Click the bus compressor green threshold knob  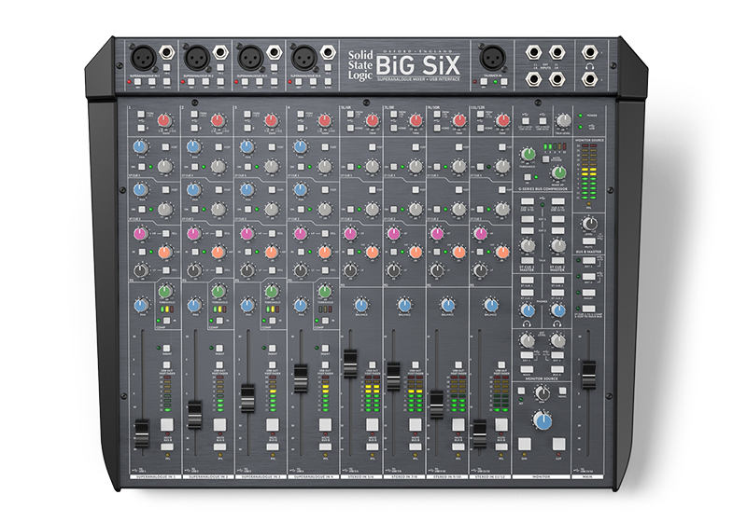[x=528, y=154]
